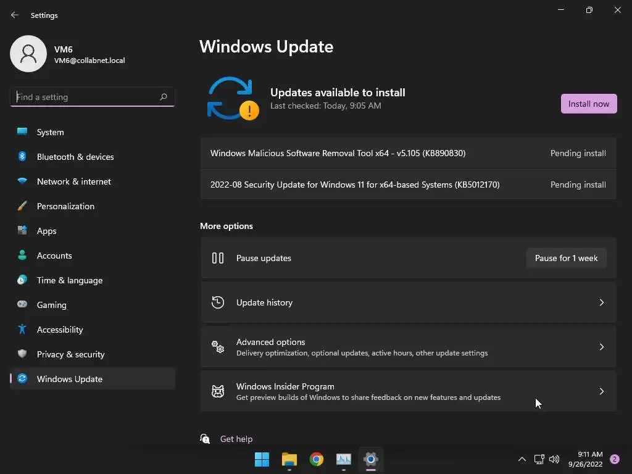
Task: Open Windows Insider Program chevron arrow
Action: [x=601, y=391]
